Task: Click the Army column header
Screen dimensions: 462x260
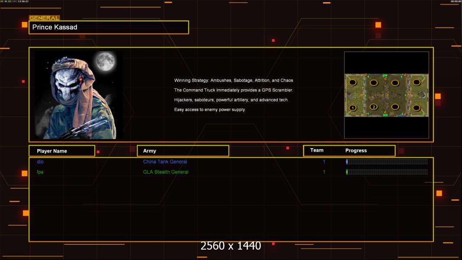Action: [x=183, y=151]
